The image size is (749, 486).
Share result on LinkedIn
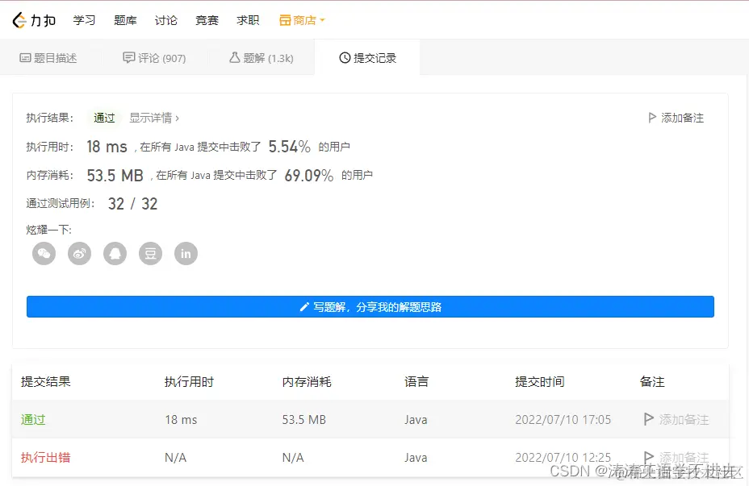pyautogui.click(x=186, y=253)
